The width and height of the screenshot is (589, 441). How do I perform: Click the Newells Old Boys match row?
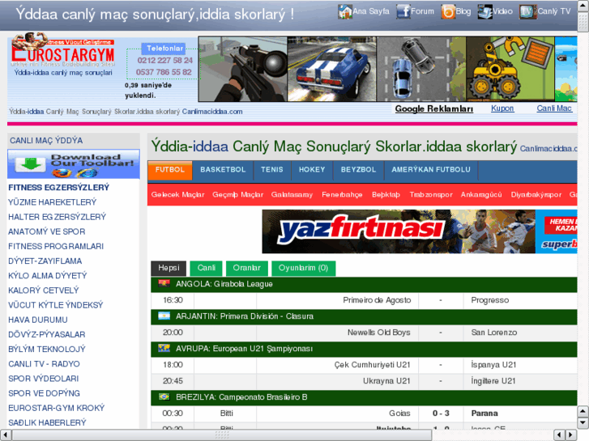click(364, 332)
